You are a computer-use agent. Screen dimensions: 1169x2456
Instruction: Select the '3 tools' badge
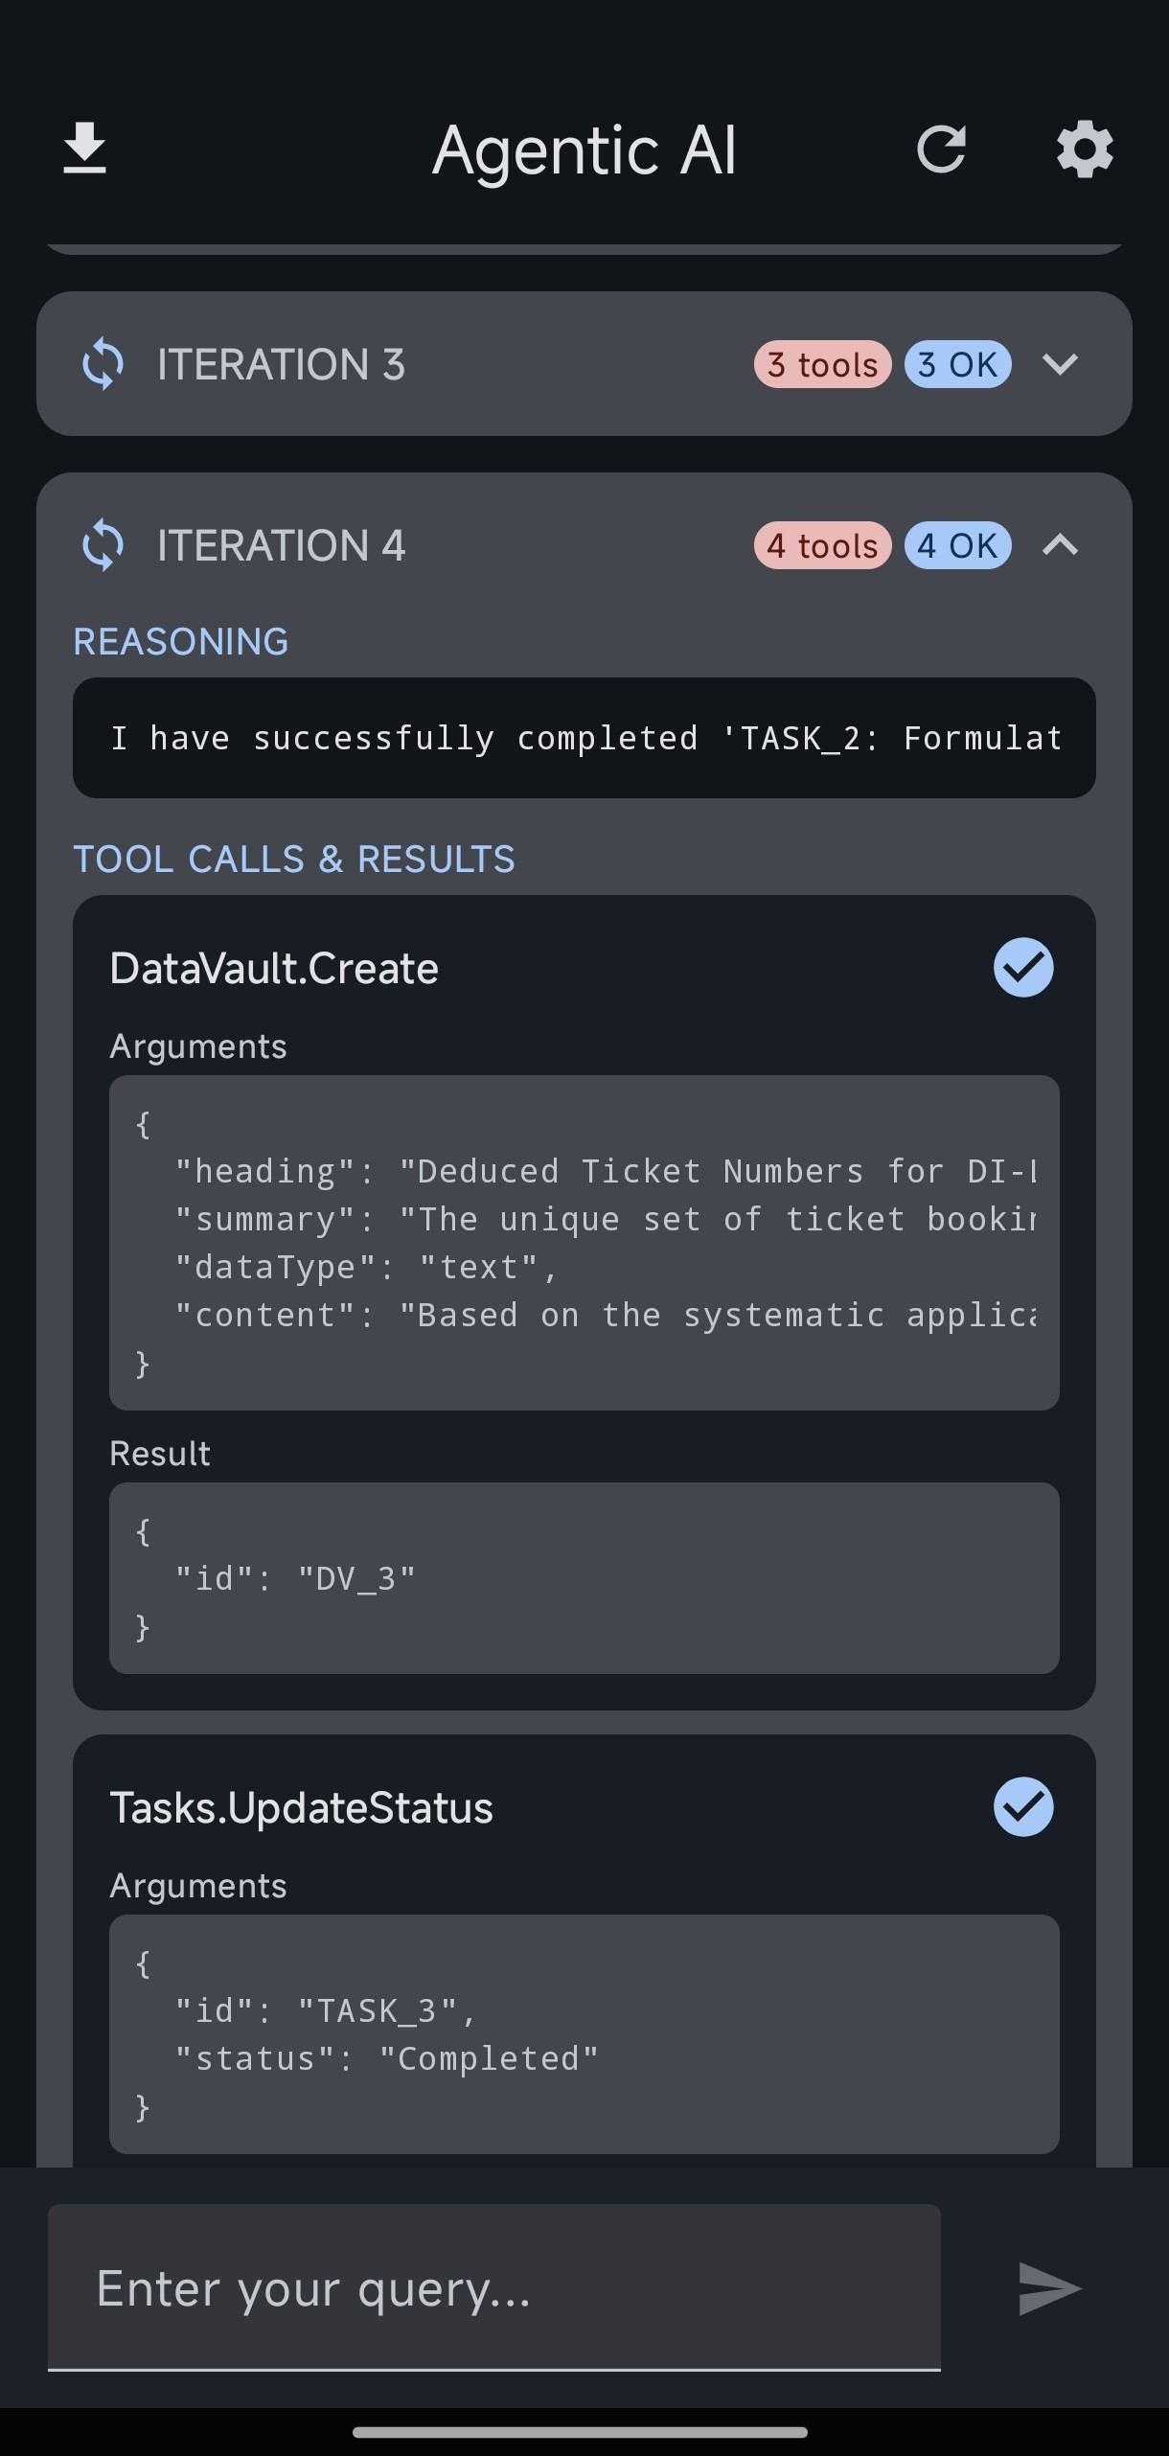coord(823,364)
